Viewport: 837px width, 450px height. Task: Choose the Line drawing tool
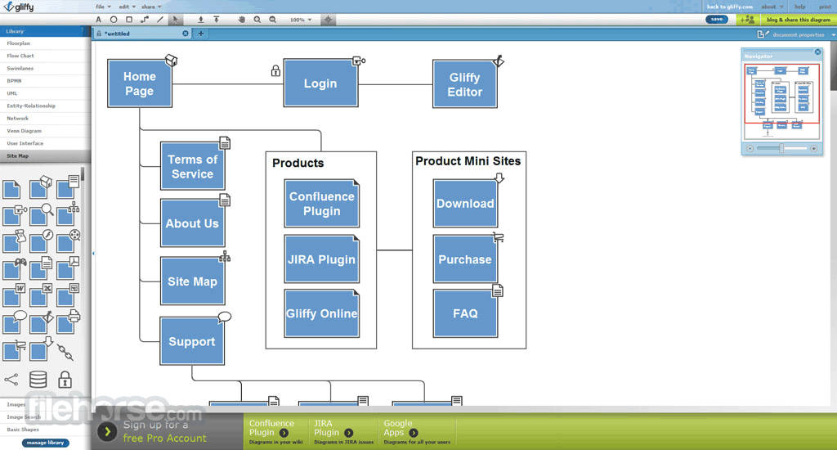click(x=160, y=20)
